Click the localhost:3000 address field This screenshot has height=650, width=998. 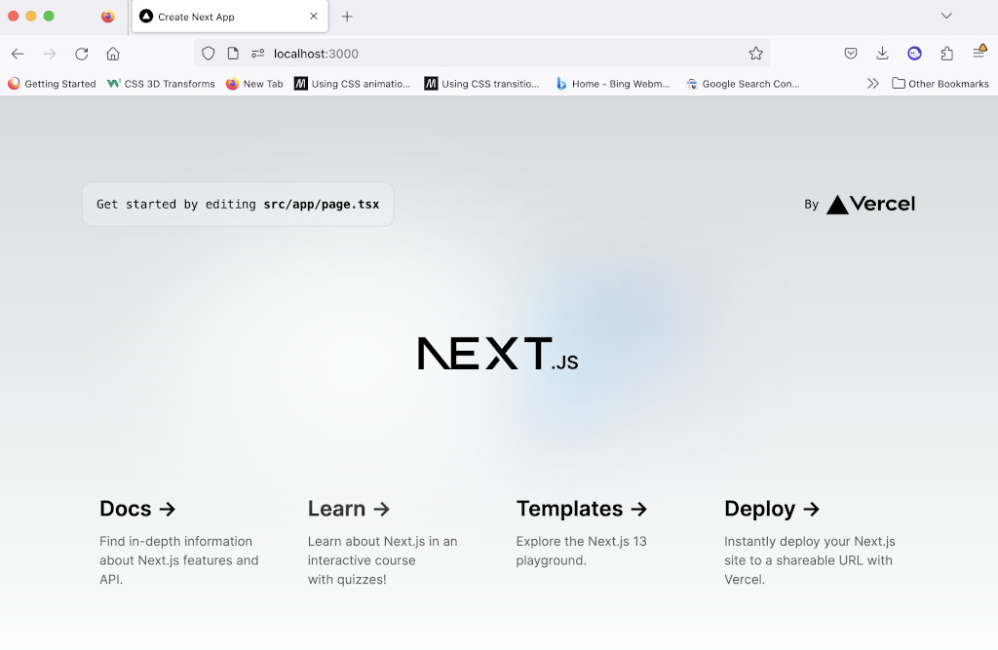[x=481, y=54]
